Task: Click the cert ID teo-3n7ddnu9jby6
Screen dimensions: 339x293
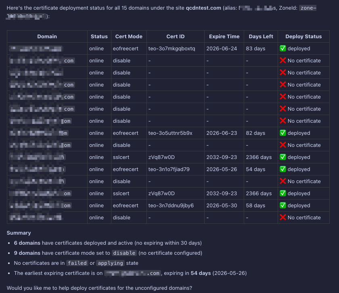Action: (171, 206)
